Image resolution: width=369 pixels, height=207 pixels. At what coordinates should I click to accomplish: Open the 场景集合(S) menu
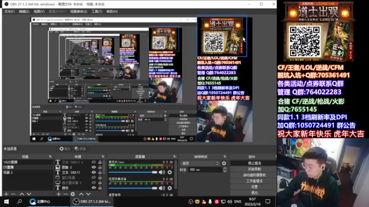coord(78,11)
